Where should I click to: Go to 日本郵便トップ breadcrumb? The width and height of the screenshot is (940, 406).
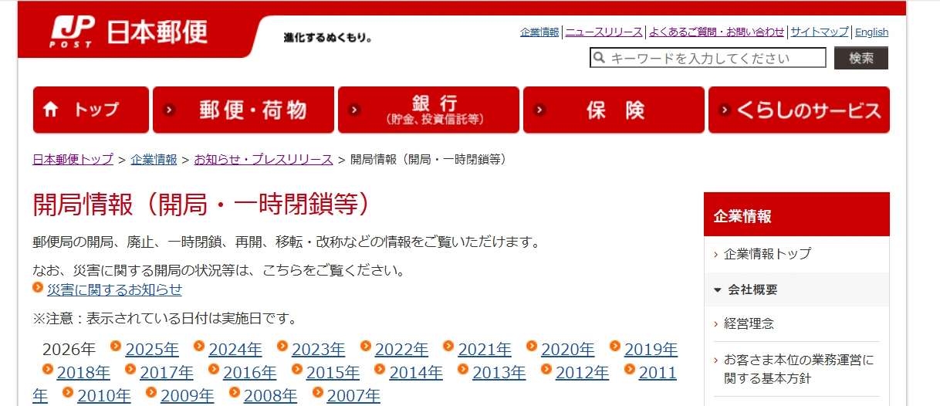click(x=73, y=159)
